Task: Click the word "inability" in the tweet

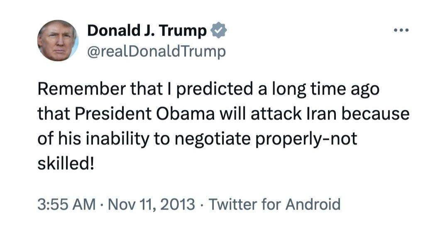Action: click(x=119, y=139)
